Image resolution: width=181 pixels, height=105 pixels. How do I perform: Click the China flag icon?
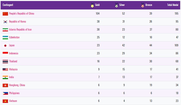[5, 14]
